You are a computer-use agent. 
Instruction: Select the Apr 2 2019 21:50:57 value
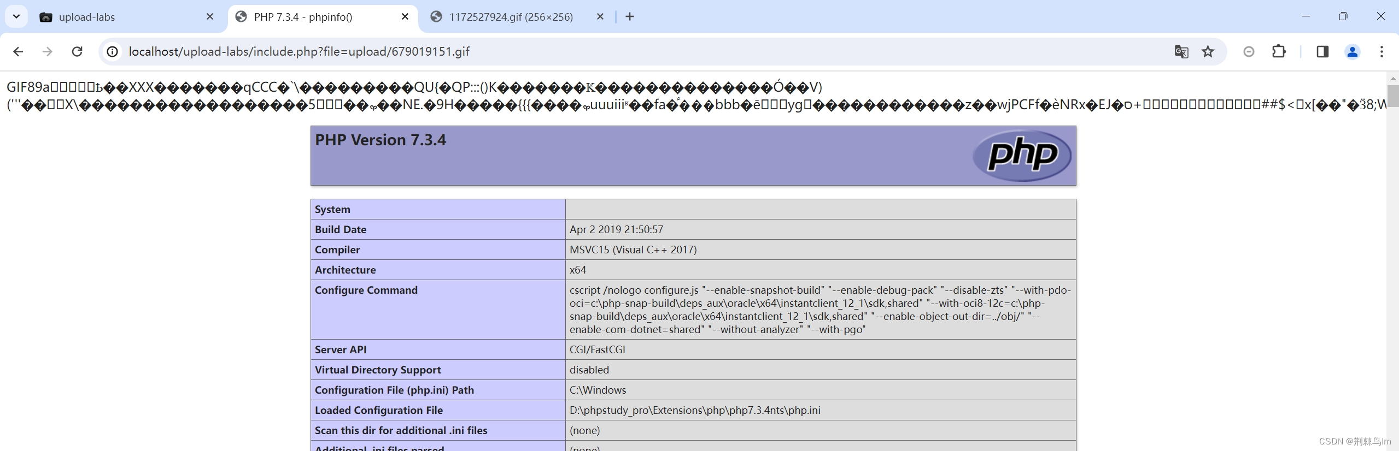[x=616, y=229]
